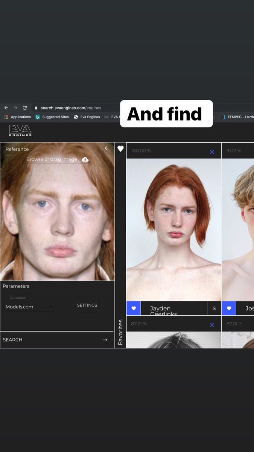Image resolution: width=254 pixels, height=452 pixels.
Task: Open the Models.com database dropdown
Action: coord(29,307)
